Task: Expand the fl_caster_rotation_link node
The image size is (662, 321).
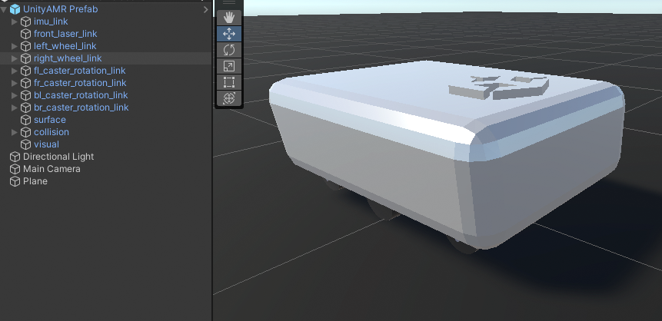Action: 15,71
